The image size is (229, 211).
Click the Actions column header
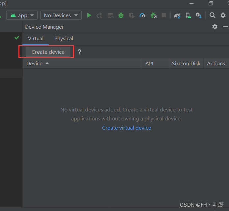[216, 64]
